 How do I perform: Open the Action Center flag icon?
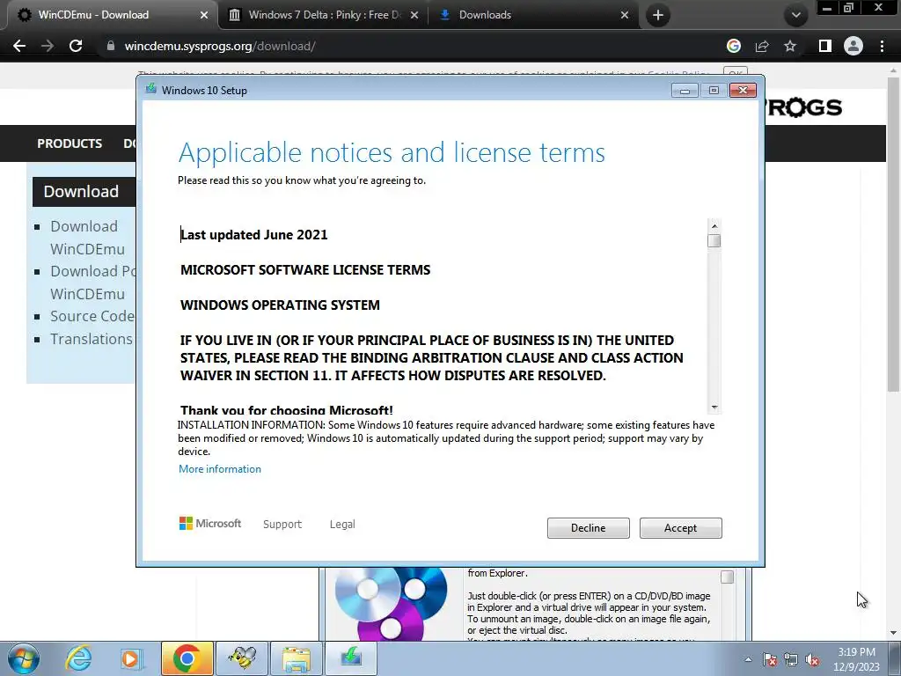click(770, 659)
